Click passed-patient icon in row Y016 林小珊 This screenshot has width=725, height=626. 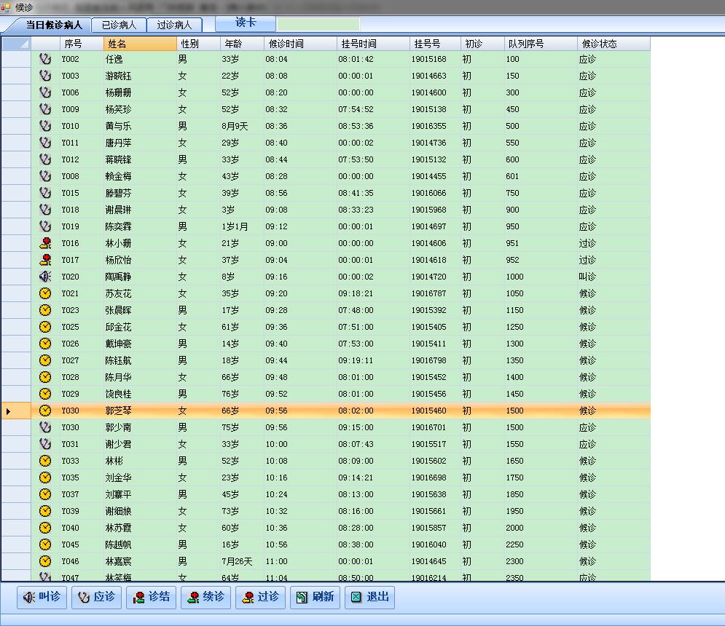click(45, 243)
